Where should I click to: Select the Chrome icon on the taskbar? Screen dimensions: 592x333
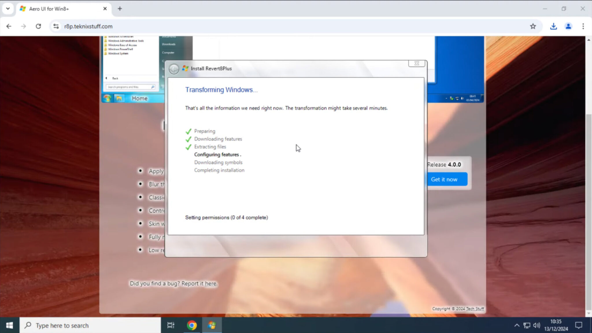tap(192, 325)
